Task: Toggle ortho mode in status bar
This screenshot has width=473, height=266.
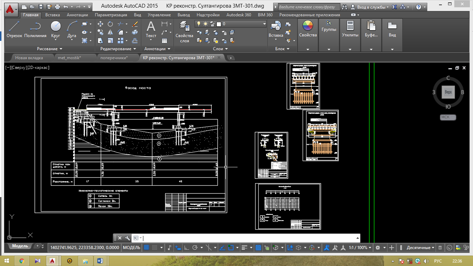Action: click(x=186, y=248)
